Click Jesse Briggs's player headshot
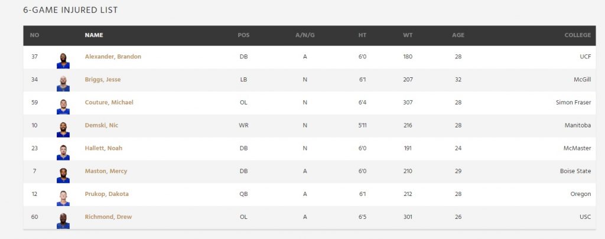This screenshot has height=239, width=605. click(63, 83)
